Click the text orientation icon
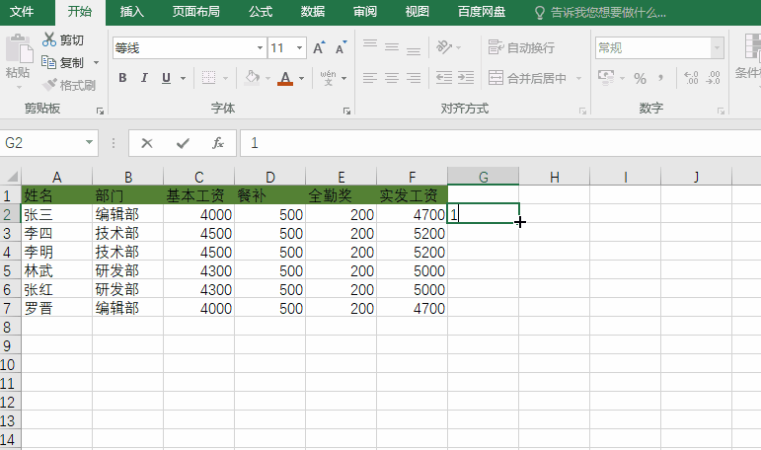This screenshot has width=761, height=450. pos(444,47)
